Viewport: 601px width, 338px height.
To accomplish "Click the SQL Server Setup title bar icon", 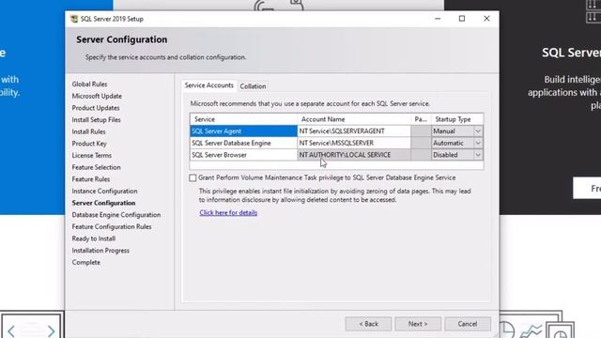I will [x=74, y=19].
